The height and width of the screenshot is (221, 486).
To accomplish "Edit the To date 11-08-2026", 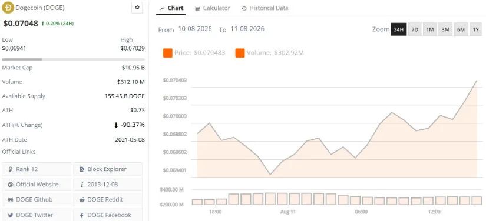I will click(247, 29).
